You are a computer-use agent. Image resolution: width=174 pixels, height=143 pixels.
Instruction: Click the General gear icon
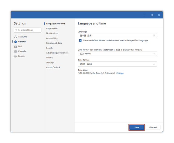15,42
